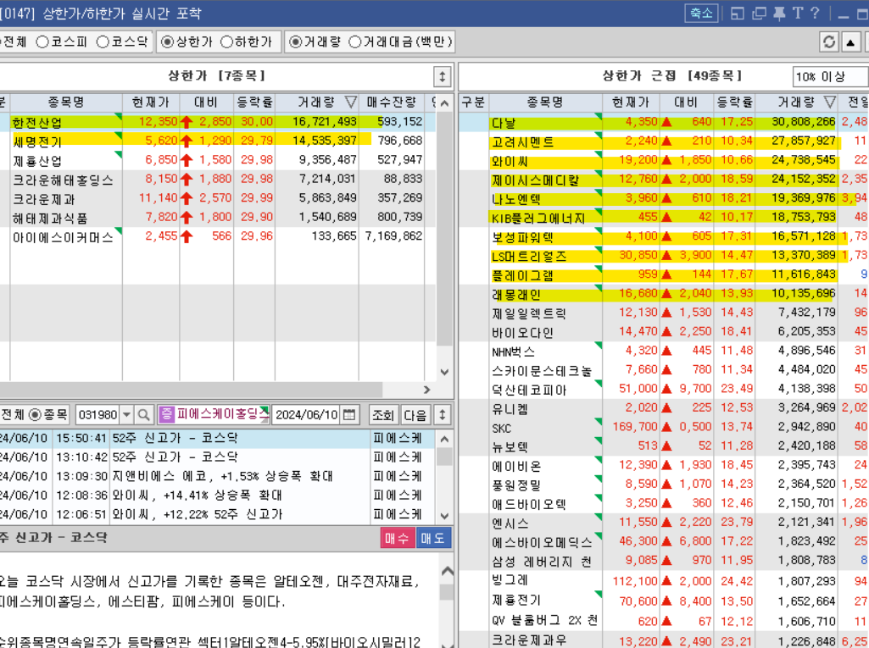Click the up-down arrow icon beside 상한가 [7종목]
Image resolution: width=869 pixels, height=648 pixels.
click(x=443, y=76)
